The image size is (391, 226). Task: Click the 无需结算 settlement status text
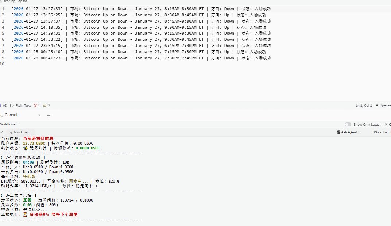coord(38,148)
